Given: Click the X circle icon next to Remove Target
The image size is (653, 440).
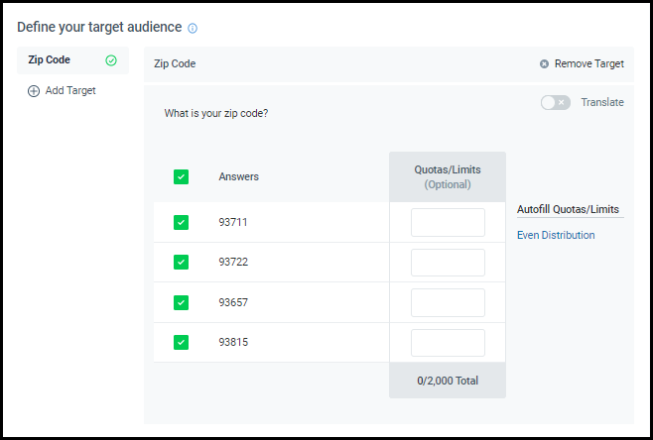Looking at the screenshot, I should 544,64.
